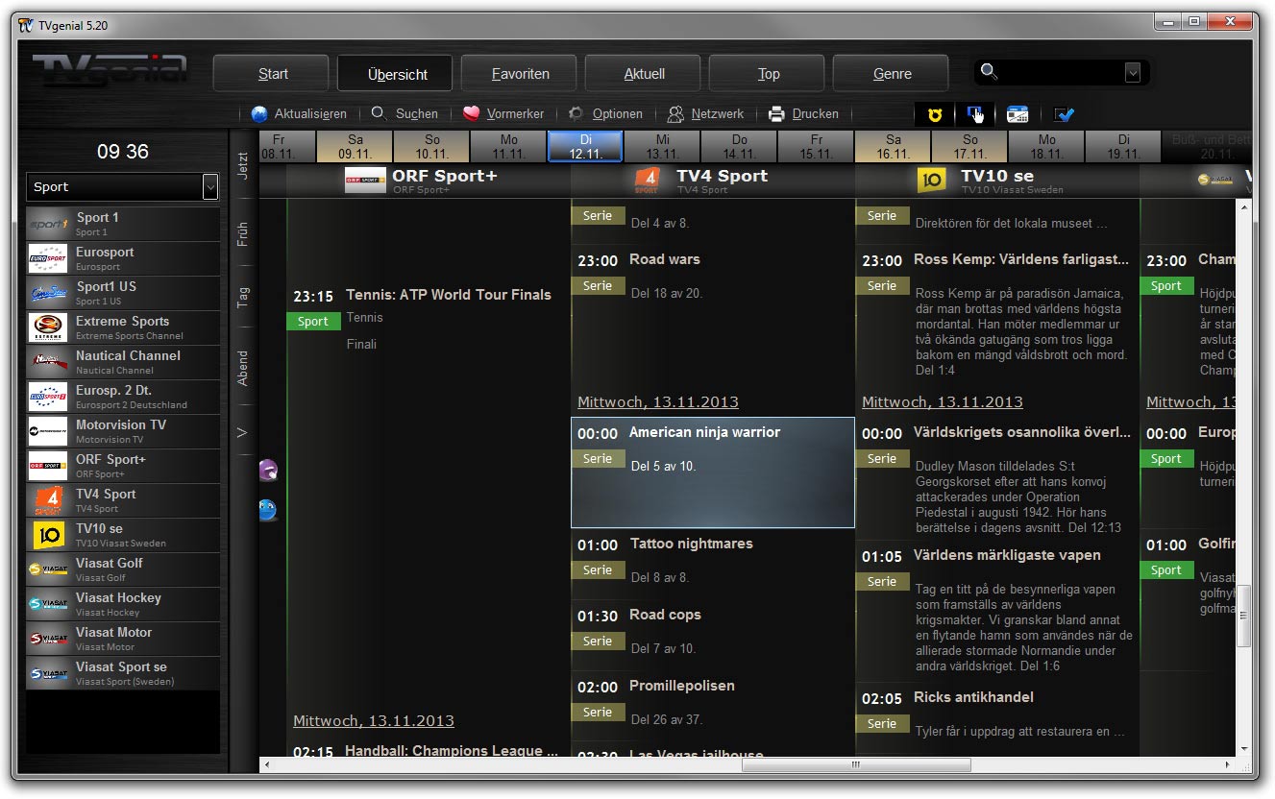Screen dimensions: 1275x799
Task: Click the yellow alarm clock reminder icon
Action: click(x=934, y=114)
